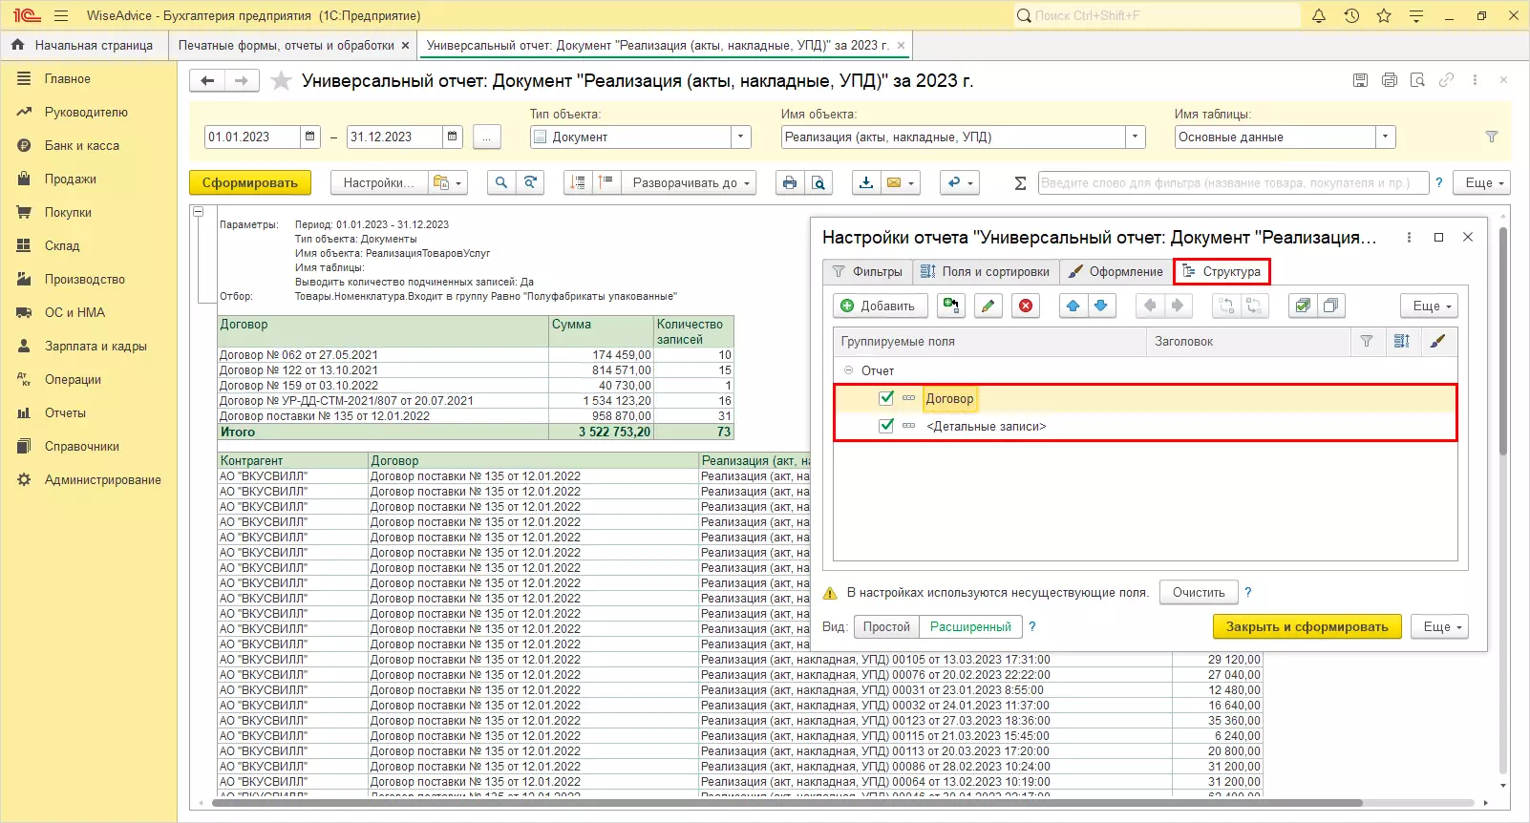Screen dimensions: 1530x823
Task: Open the Продажи section in sidebar
Action: pos(70,179)
